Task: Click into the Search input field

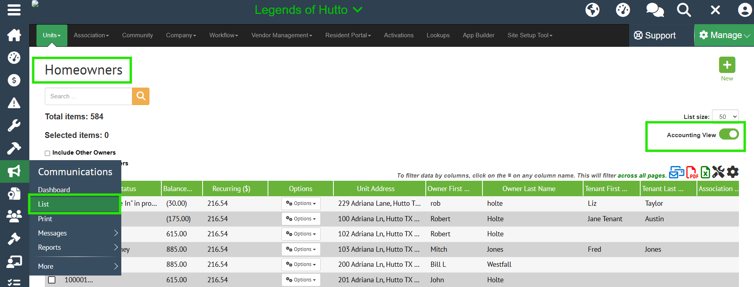Action: [88, 96]
